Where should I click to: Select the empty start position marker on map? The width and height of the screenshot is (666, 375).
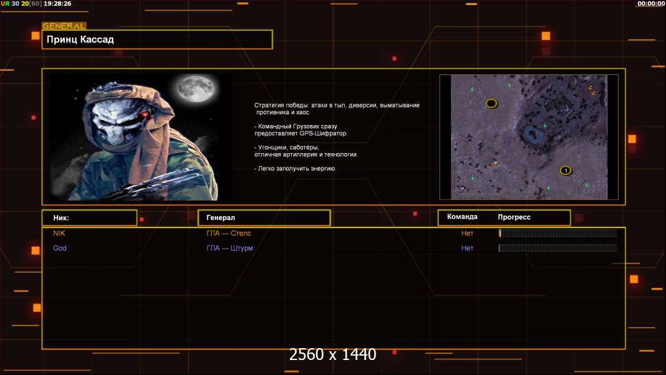tap(492, 103)
